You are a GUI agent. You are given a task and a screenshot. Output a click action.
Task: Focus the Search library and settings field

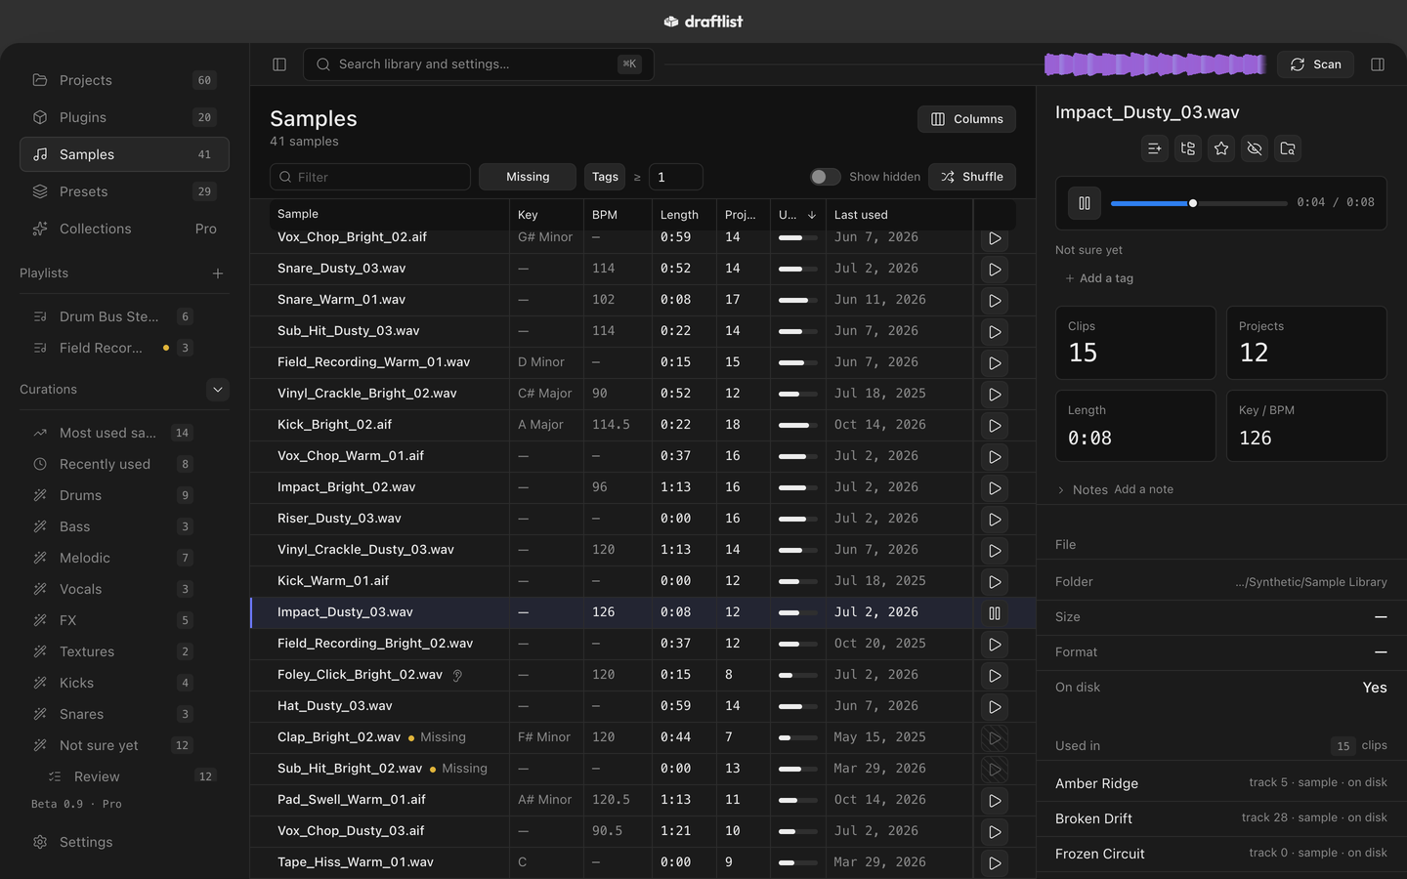478,64
